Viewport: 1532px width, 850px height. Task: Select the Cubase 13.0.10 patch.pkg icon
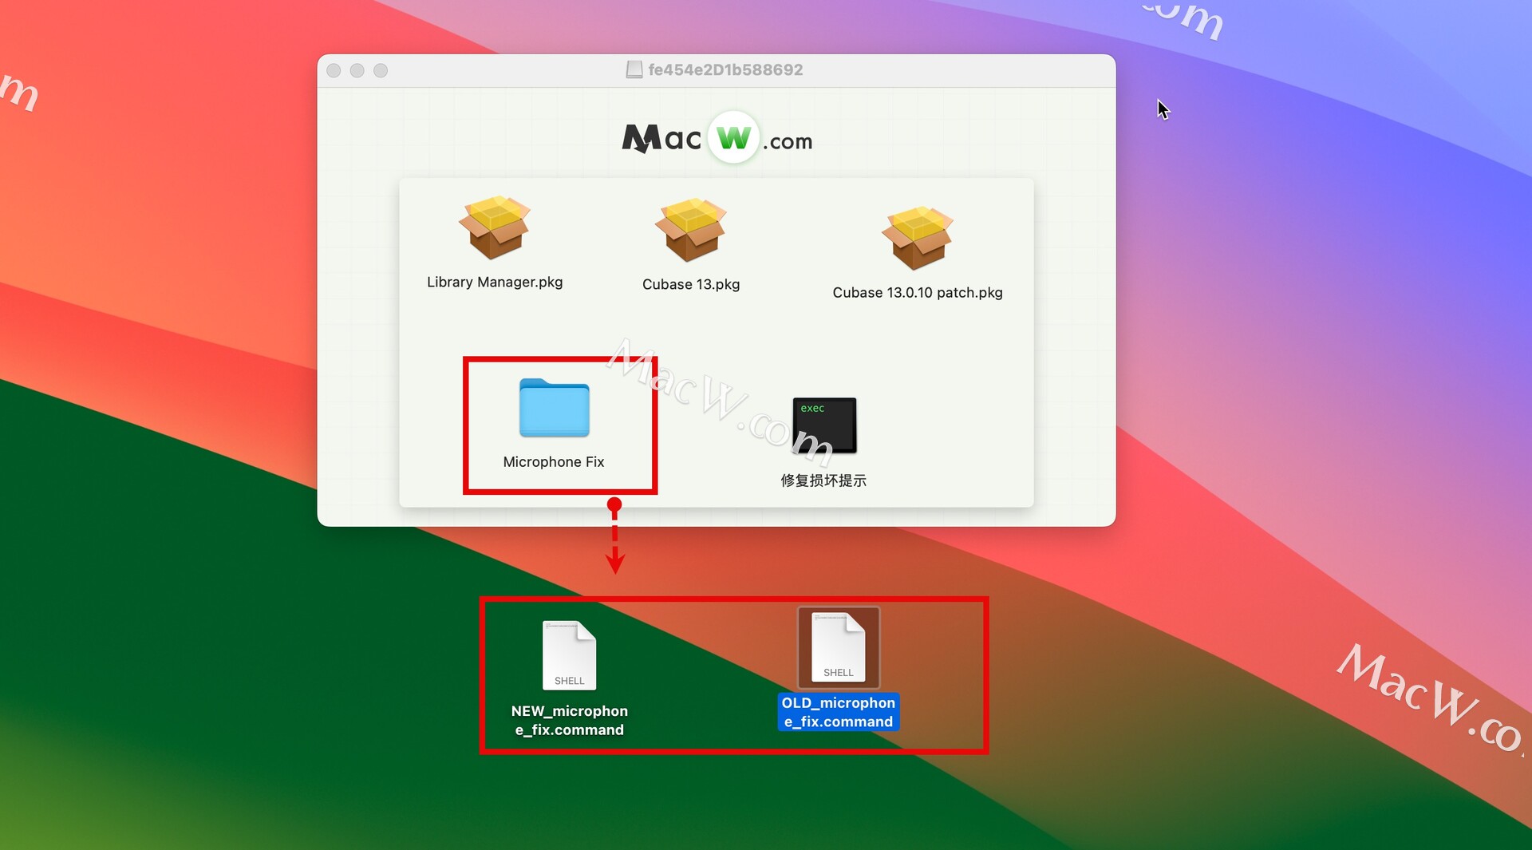coord(918,238)
